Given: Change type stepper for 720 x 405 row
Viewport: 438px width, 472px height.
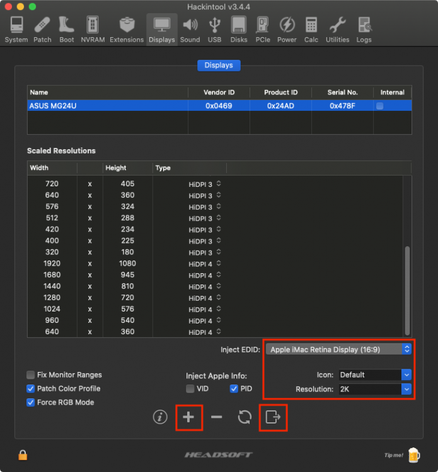Looking at the screenshot, I should (219, 184).
